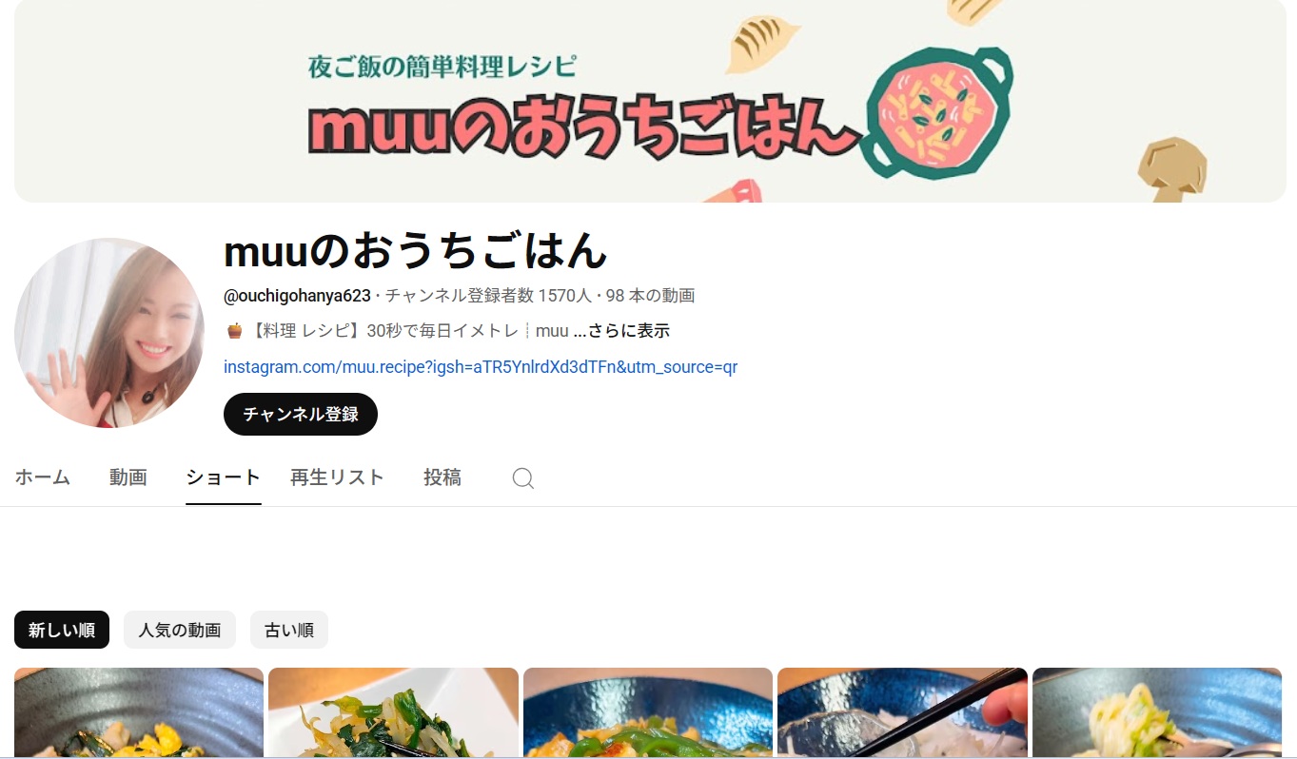Open the 再生リスト tab
The height and width of the screenshot is (759, 1297).
338,477
